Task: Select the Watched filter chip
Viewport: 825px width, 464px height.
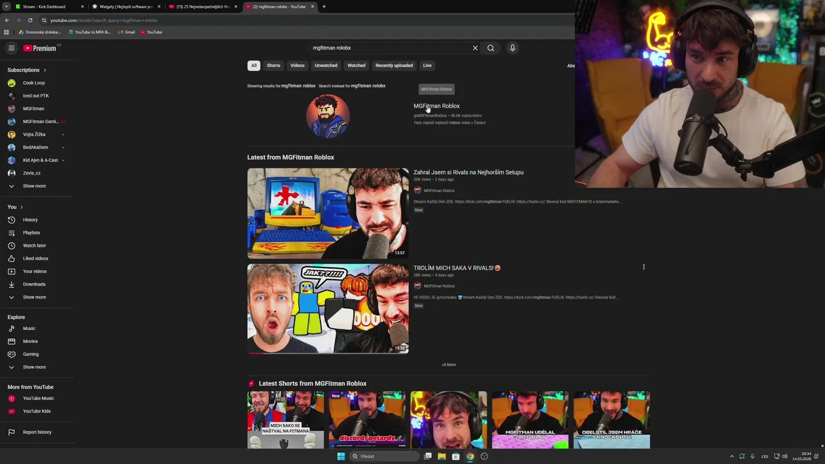Action: pos(356,65)
